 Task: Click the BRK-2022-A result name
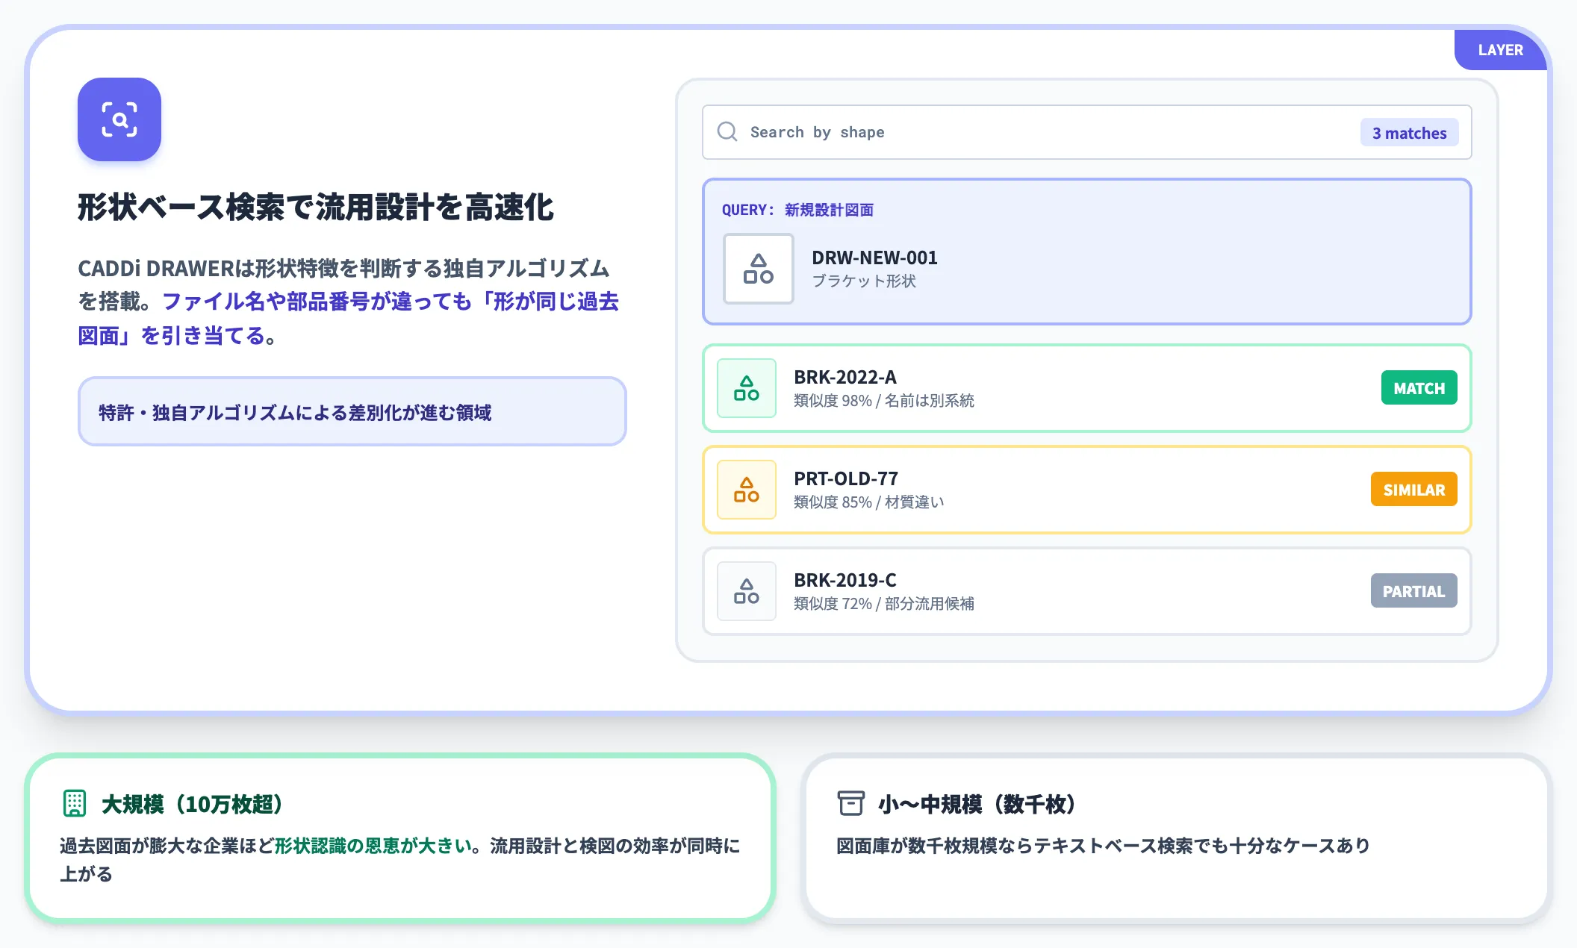845,377
